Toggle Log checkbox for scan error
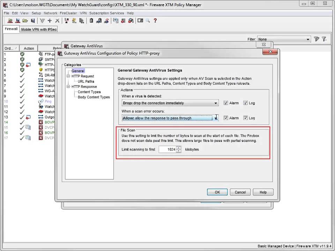Viewport: 335px width, 251px height. 245,118
